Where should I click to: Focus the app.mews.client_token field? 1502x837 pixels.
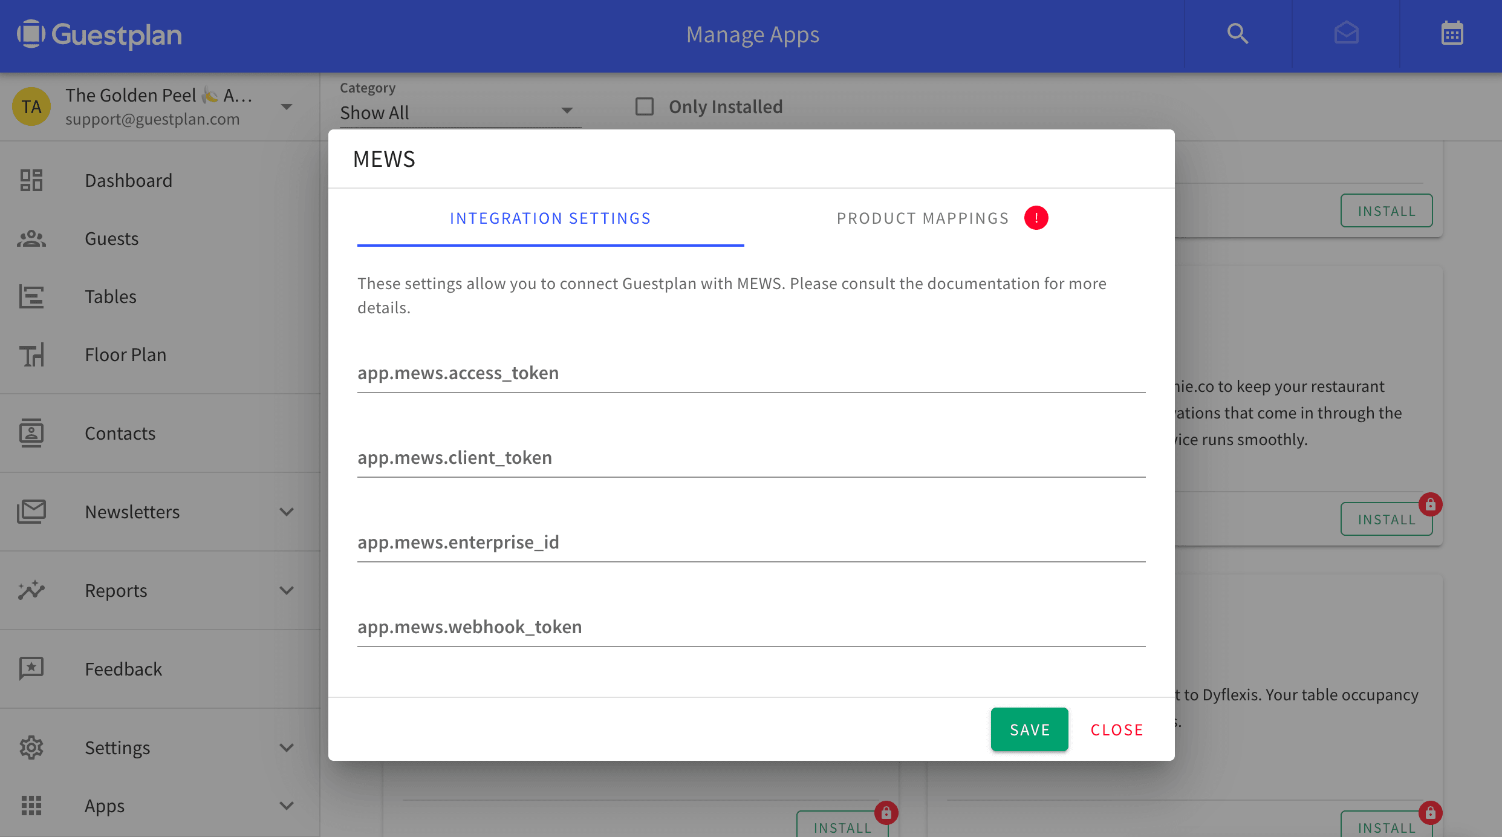[752, 457]
